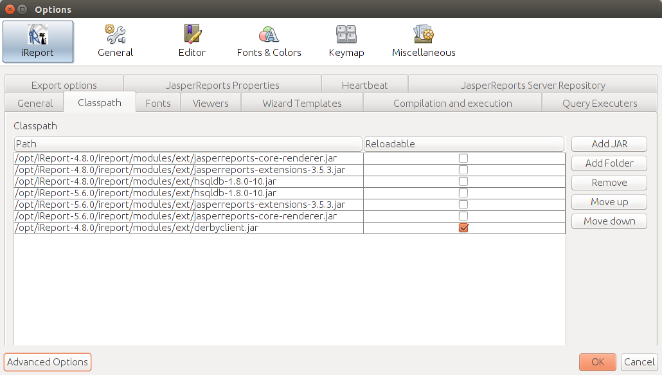Select path /opt/iReport-4.8.0 derbyclient.jar
The height and width of the screenshot is (375, 662).
click(189, 228)
